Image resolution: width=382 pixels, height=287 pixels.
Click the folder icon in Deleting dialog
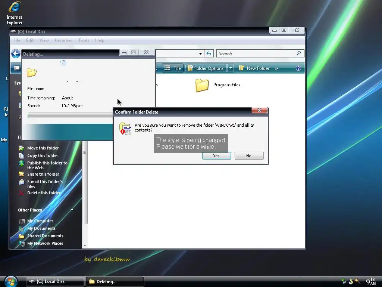[x=32, y=72]
